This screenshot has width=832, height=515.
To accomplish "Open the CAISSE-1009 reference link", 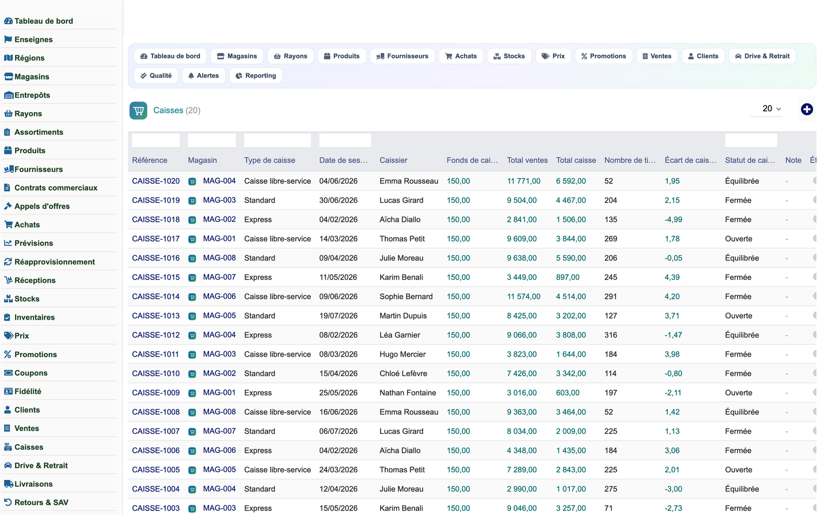I will tap(155, 393).
